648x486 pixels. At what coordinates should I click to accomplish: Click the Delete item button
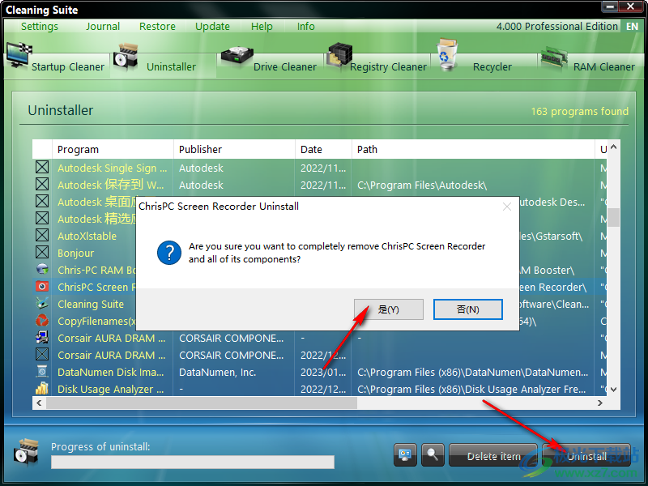(x=493, y=455)
